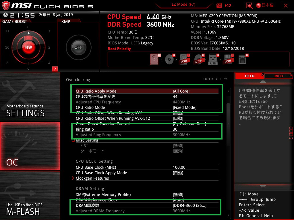Open the BIOS search tool icon

[249, 6]
